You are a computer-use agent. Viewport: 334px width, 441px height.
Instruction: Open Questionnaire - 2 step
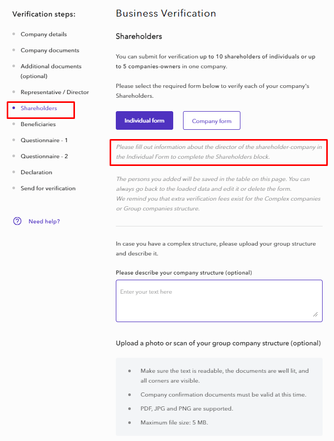(44, 156)
